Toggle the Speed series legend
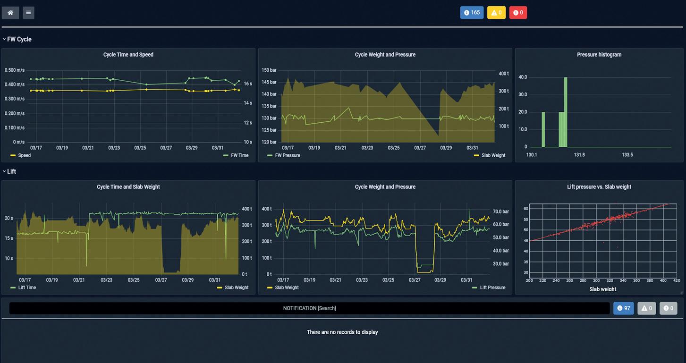The height and width of the screenshot is (363, 686). [x=20, y=155]
